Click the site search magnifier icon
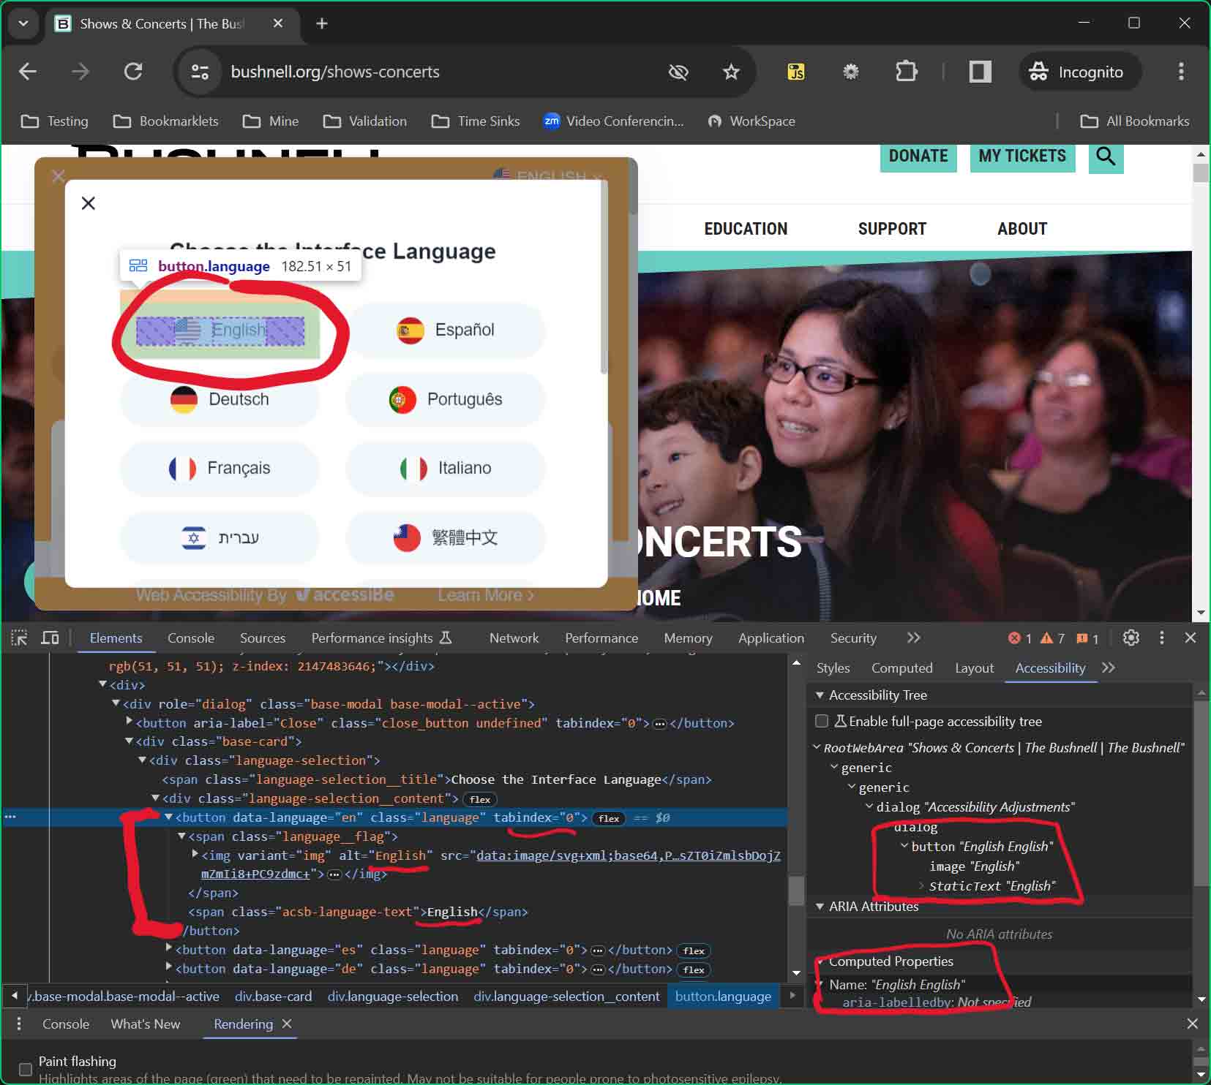1211x1085 pixels. pos(1106,156)
